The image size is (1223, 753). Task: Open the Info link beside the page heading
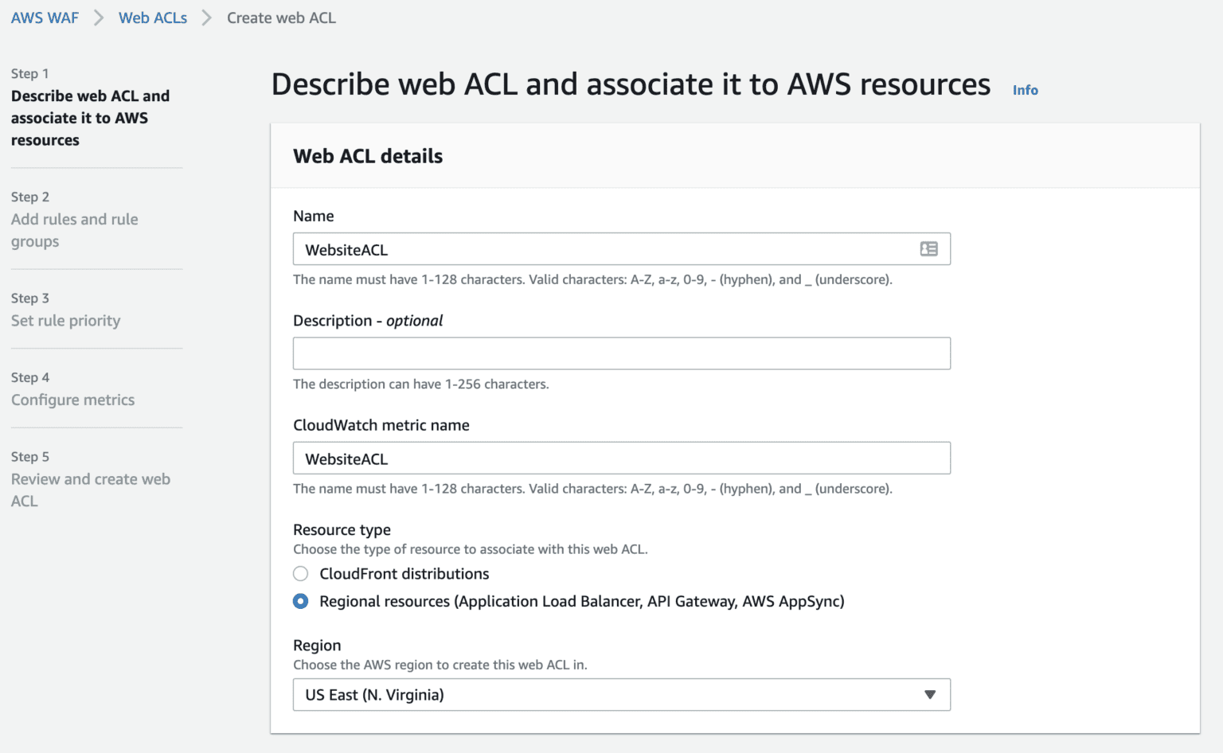pos(1025,90)
